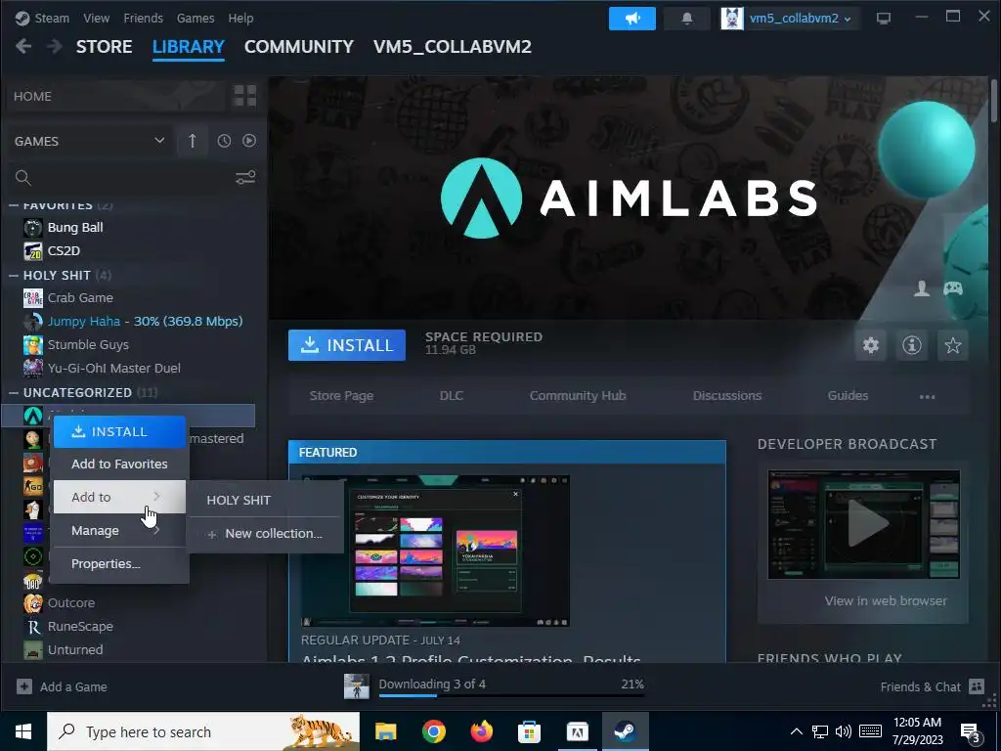
Task: Open the Friends menu
Action: (x=143, y=19)
